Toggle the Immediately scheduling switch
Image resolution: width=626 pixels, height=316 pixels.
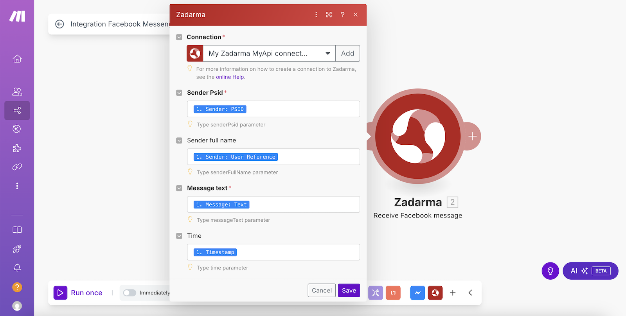[130, 293]
